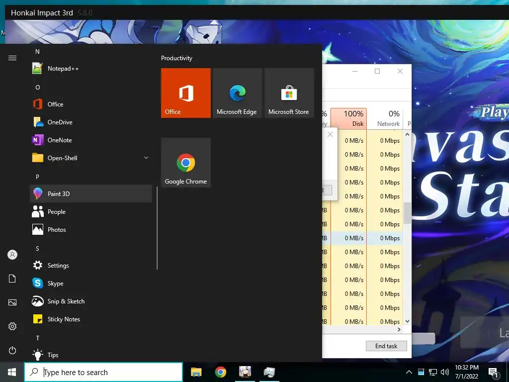
Task: Click the Office tile in Productivity group
Action: (x=186, y=93)
